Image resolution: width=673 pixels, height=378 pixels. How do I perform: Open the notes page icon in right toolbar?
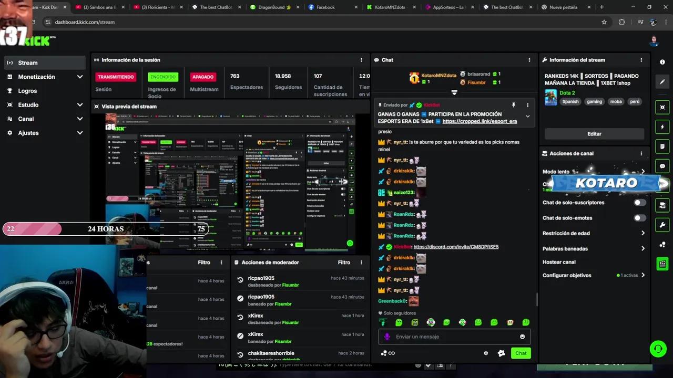tap(662, 146)
